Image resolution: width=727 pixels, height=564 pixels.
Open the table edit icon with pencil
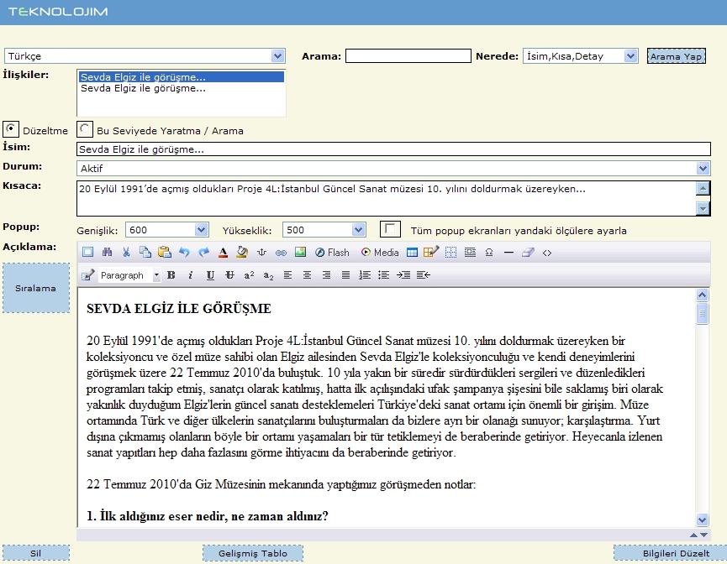coord(430,252)
